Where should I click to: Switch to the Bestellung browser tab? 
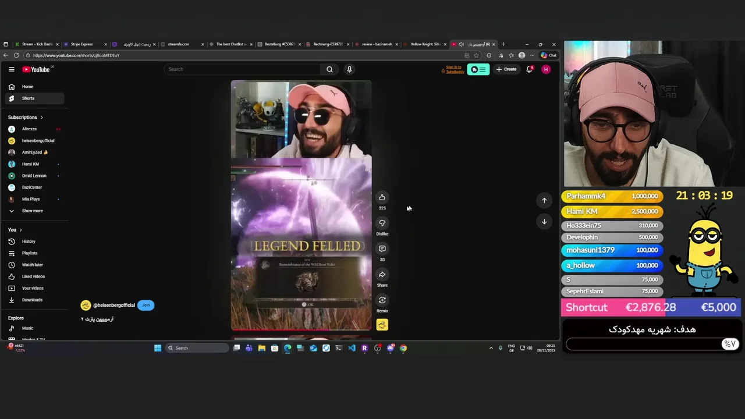279,44
